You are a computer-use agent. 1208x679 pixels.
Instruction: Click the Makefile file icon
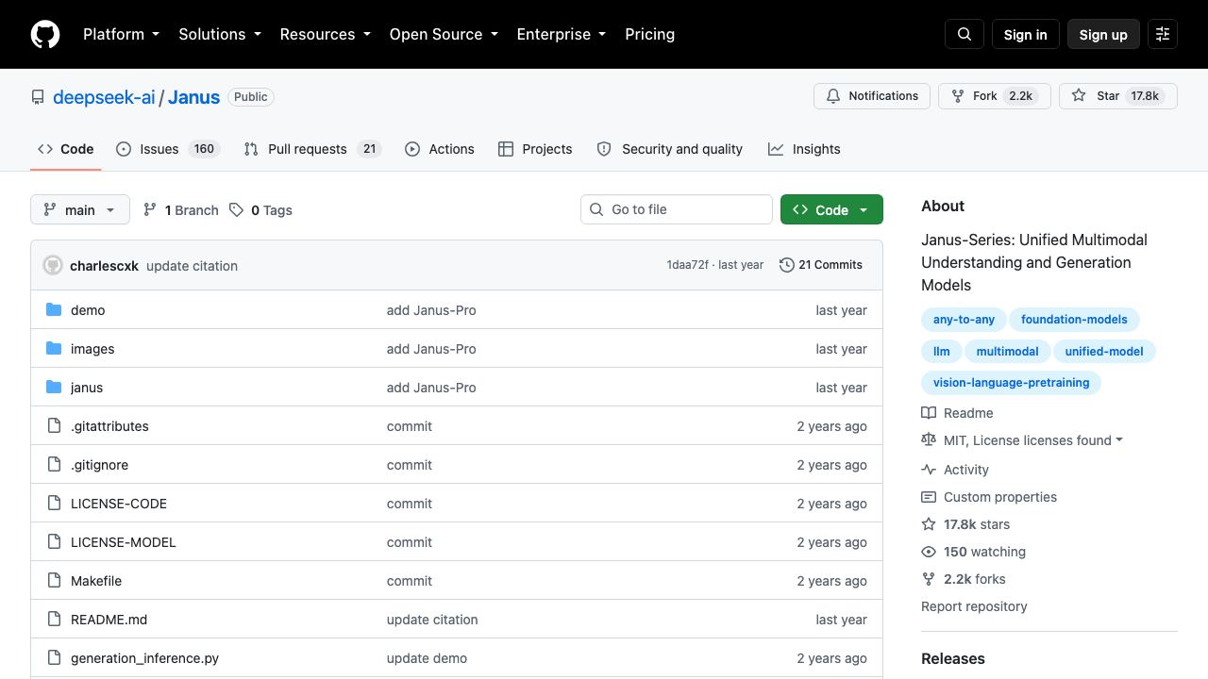tap(54, 581)
